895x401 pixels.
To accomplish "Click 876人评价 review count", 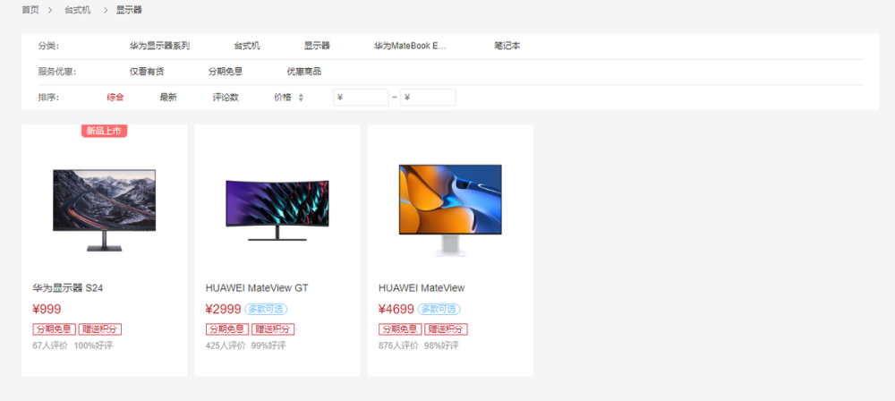I will [x=398, y=346].
